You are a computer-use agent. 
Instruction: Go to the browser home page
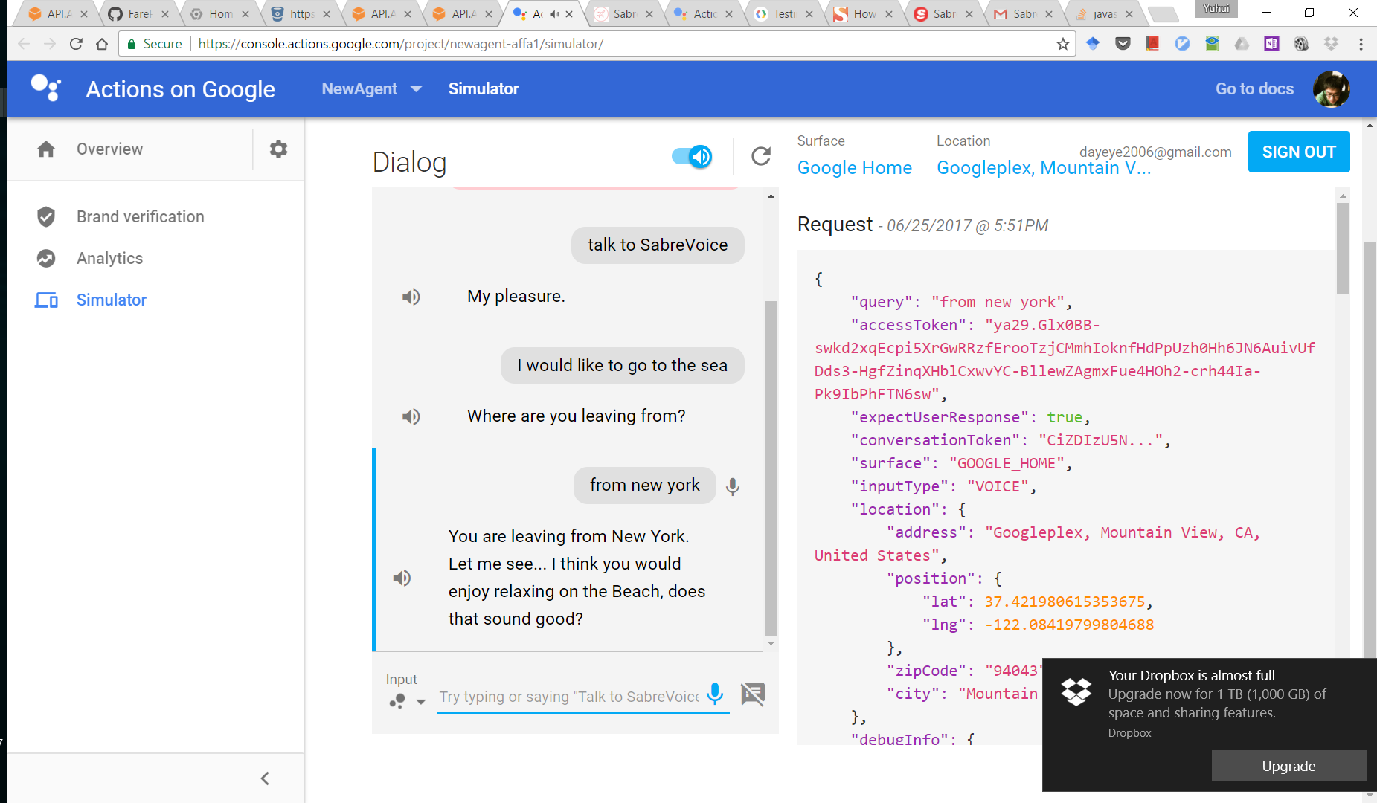click(102, 44)
